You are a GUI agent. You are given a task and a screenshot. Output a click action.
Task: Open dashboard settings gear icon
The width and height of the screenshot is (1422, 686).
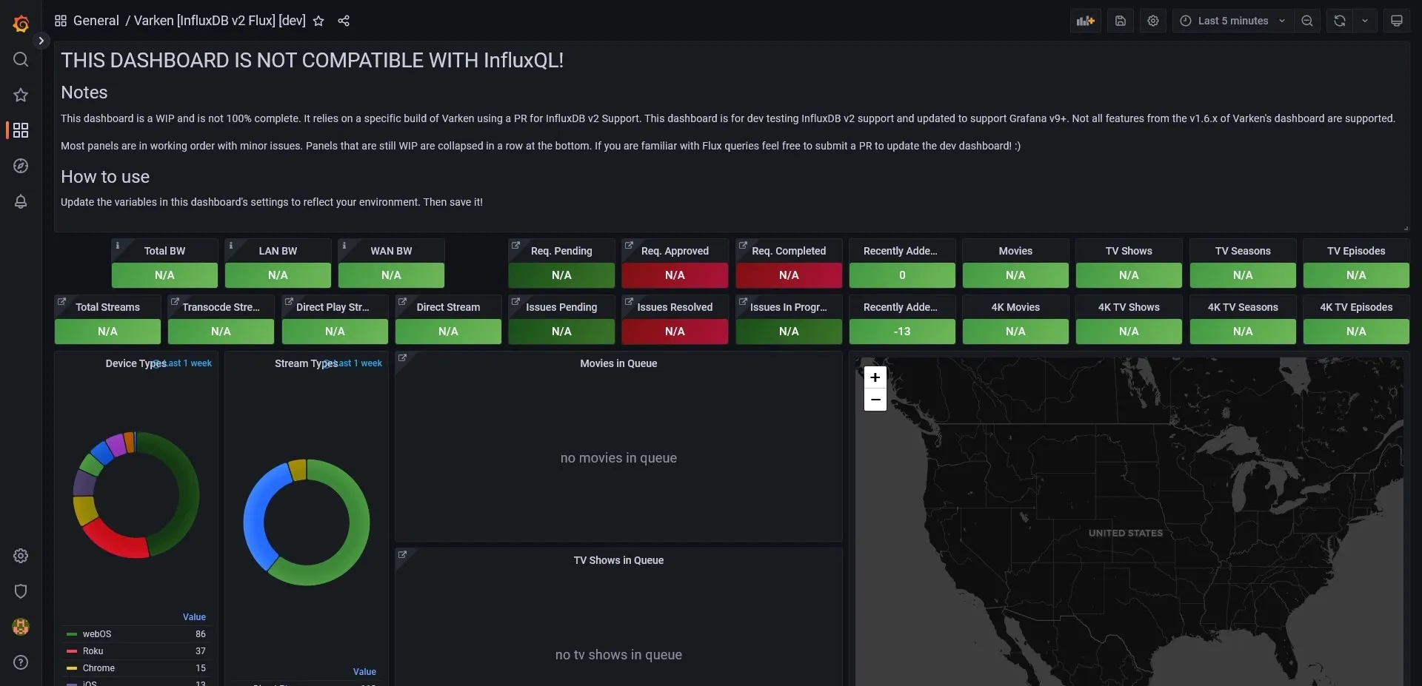(x=1153, y=21)
